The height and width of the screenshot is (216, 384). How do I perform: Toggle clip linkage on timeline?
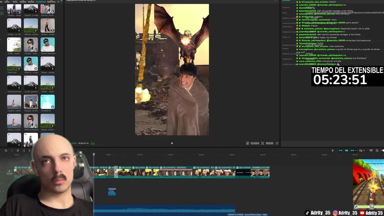pos(352,151)
